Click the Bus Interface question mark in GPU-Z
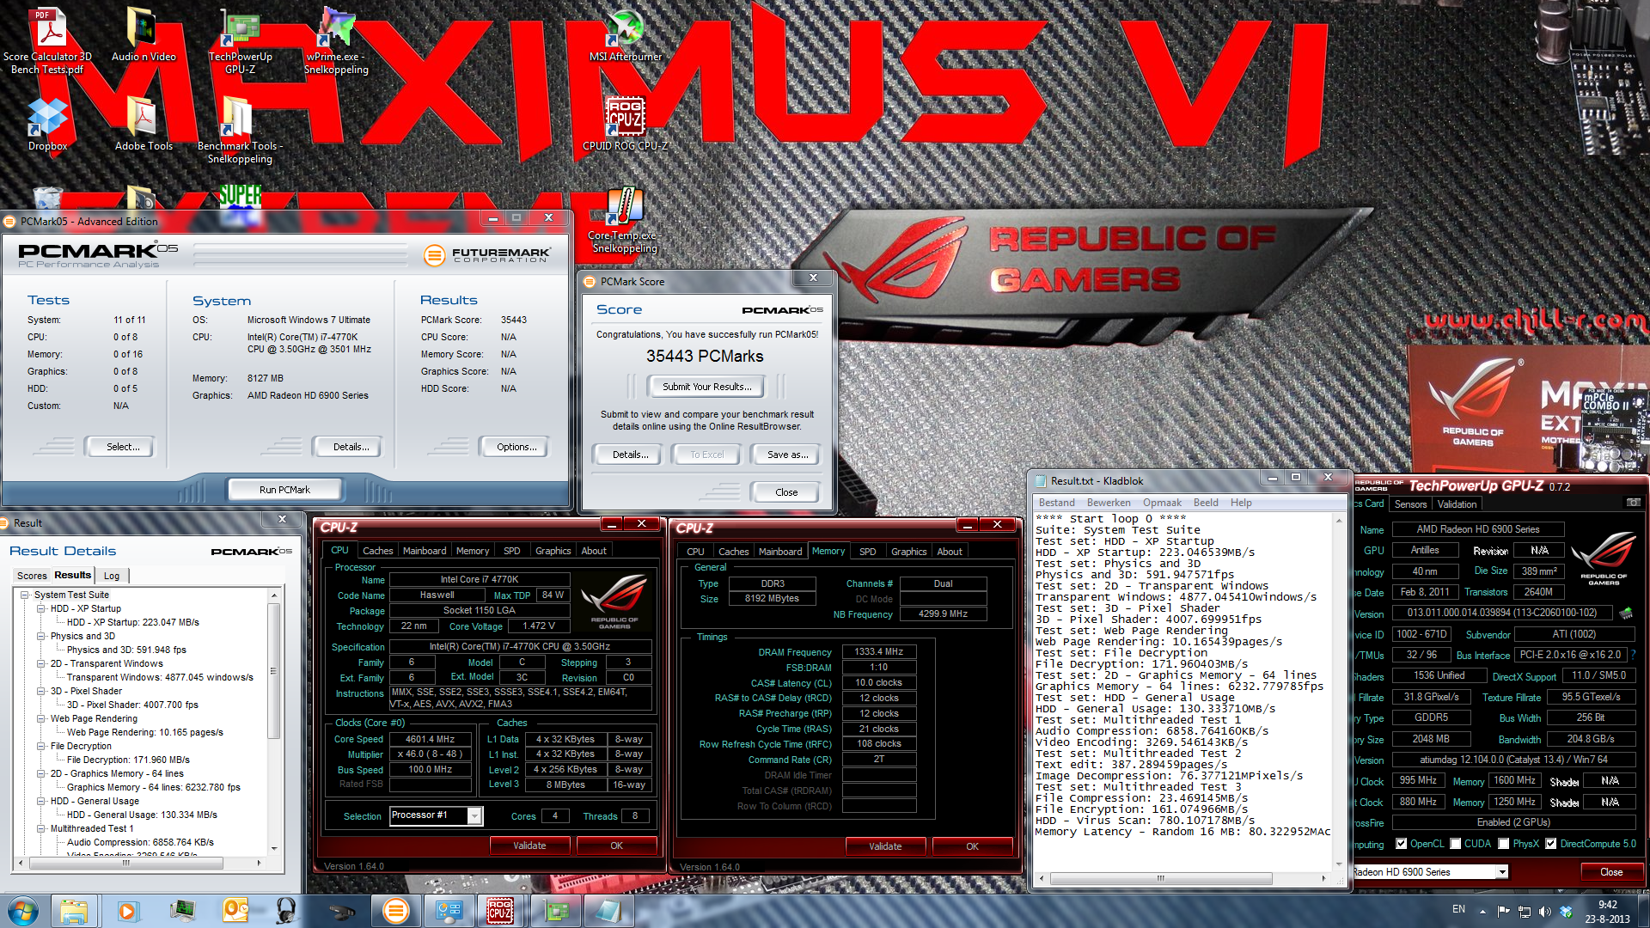 [1634, 655]
